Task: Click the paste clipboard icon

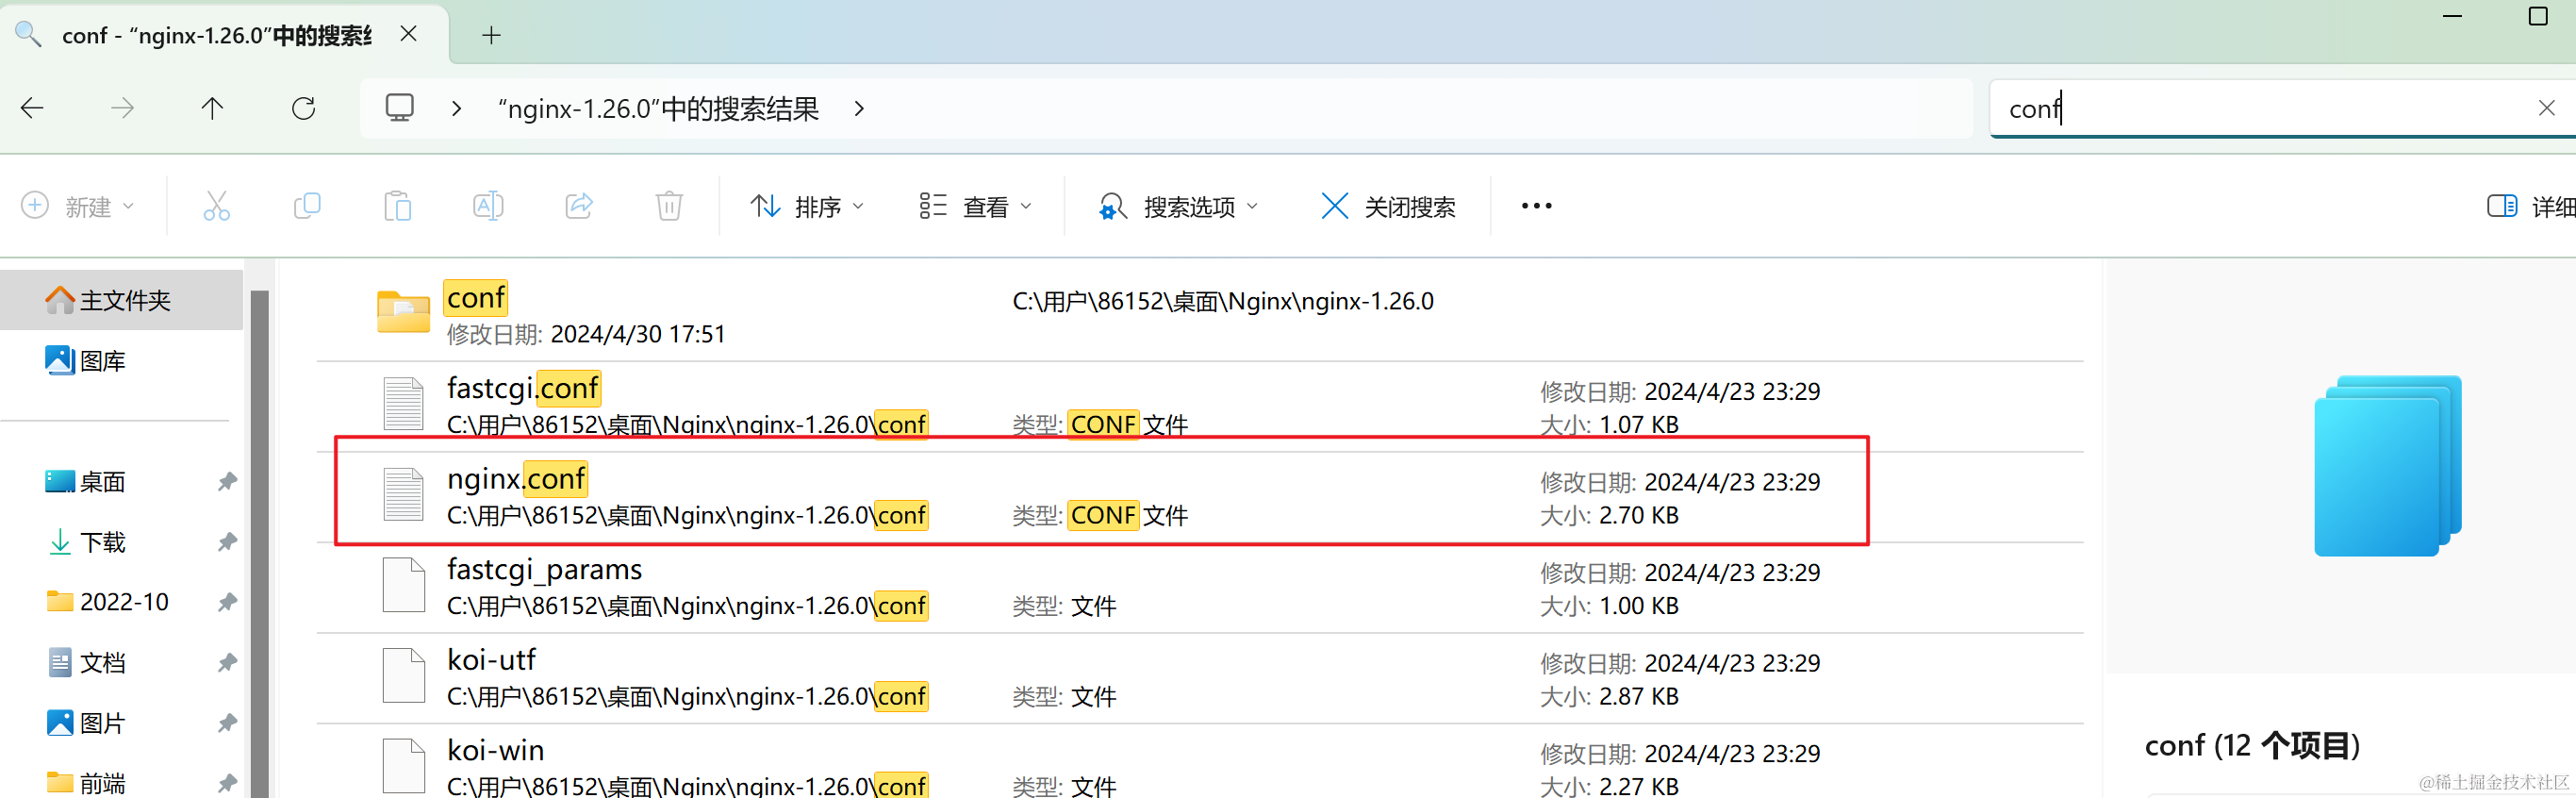Action: pos(398,206)
